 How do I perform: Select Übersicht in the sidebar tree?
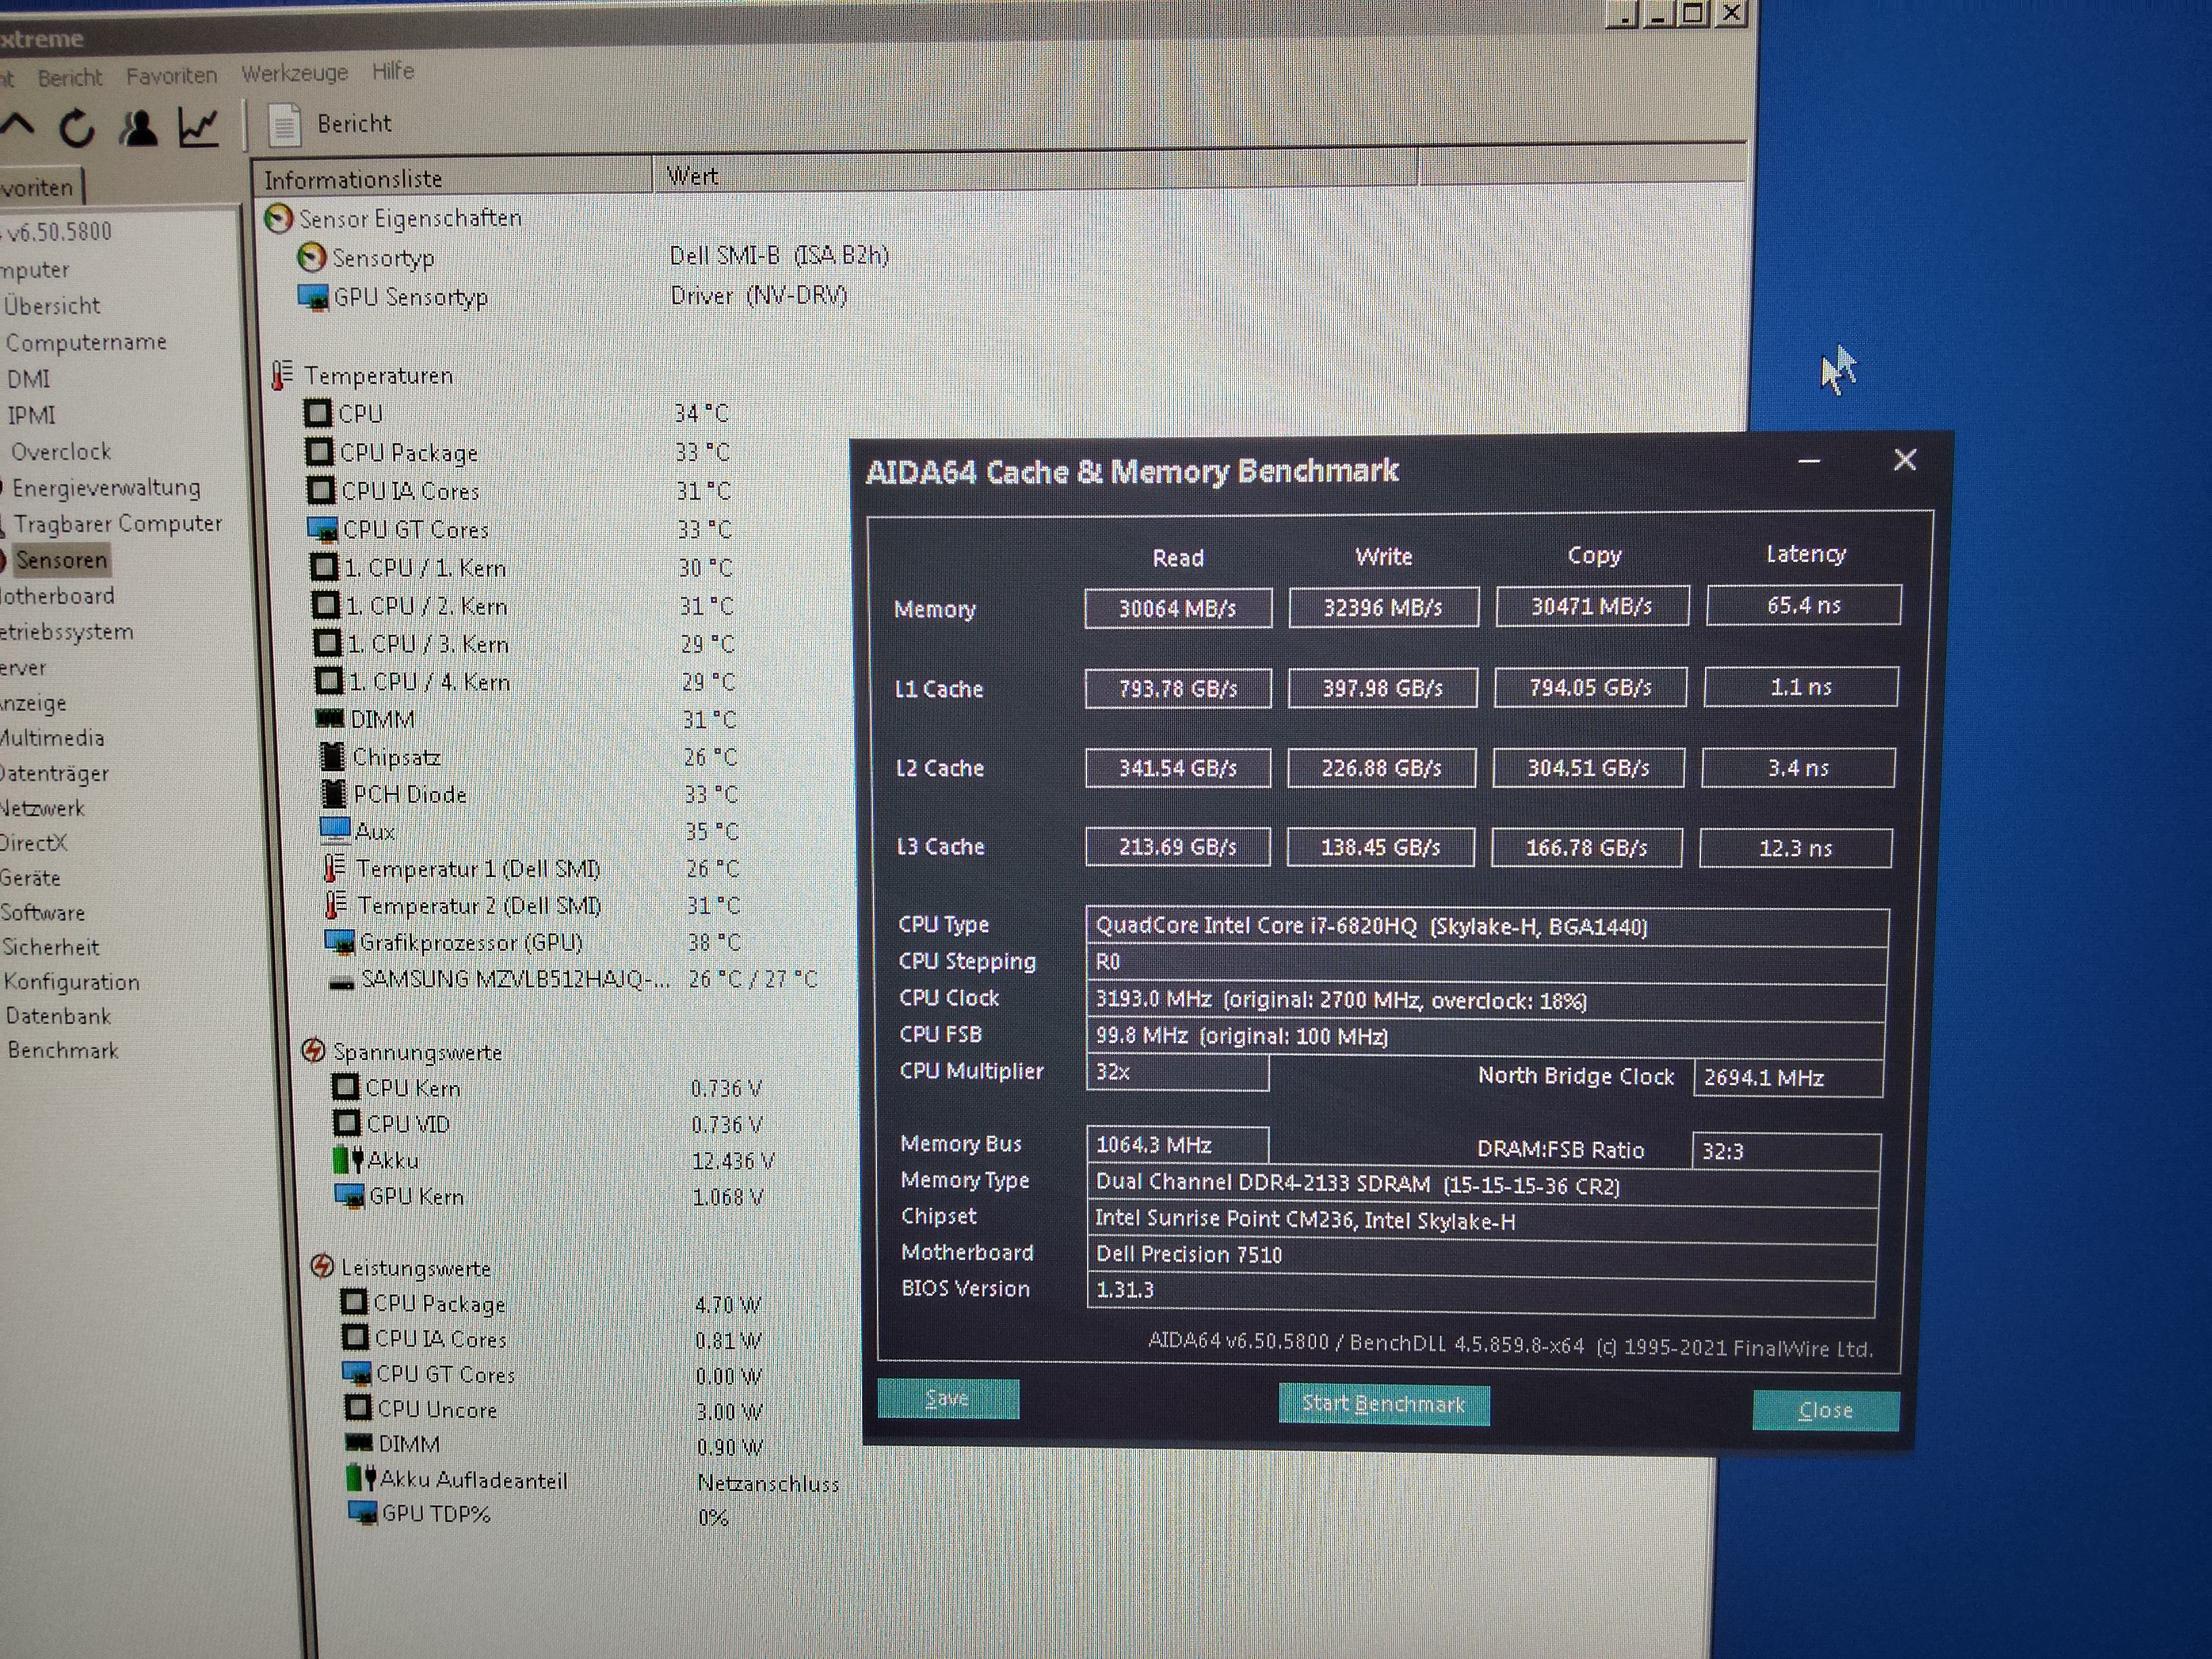point(52,305)
